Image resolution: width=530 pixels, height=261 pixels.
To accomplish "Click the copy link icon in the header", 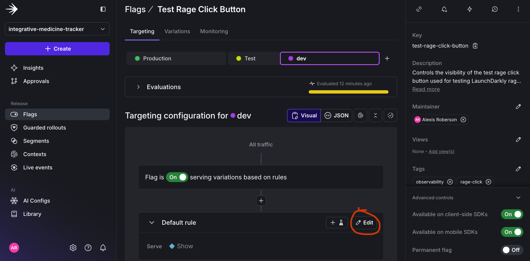I will click(x=419, y=9).
